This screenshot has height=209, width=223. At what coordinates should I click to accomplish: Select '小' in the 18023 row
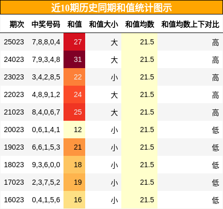114,165
